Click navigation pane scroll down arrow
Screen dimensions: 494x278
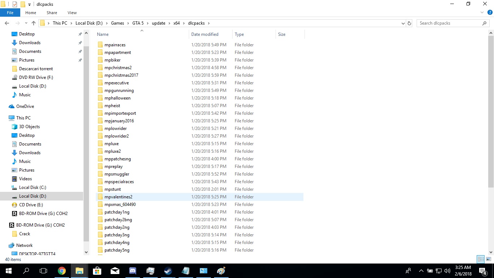click(x=86, y=252)
